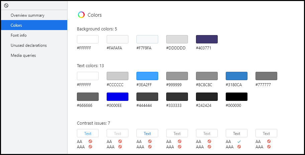Screen dimensions: 305x155
Task: Pick the #999999 text color swatch
Action: tap(177, 76)
